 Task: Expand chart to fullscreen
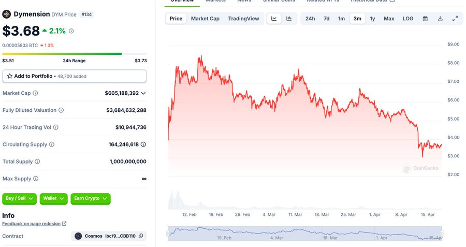point(455,19)
